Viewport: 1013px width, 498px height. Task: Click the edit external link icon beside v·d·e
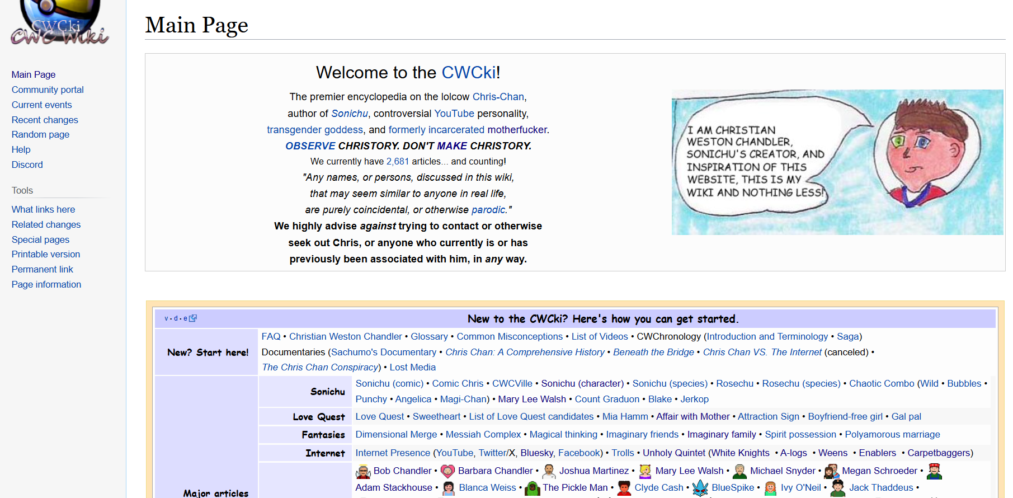193,318
